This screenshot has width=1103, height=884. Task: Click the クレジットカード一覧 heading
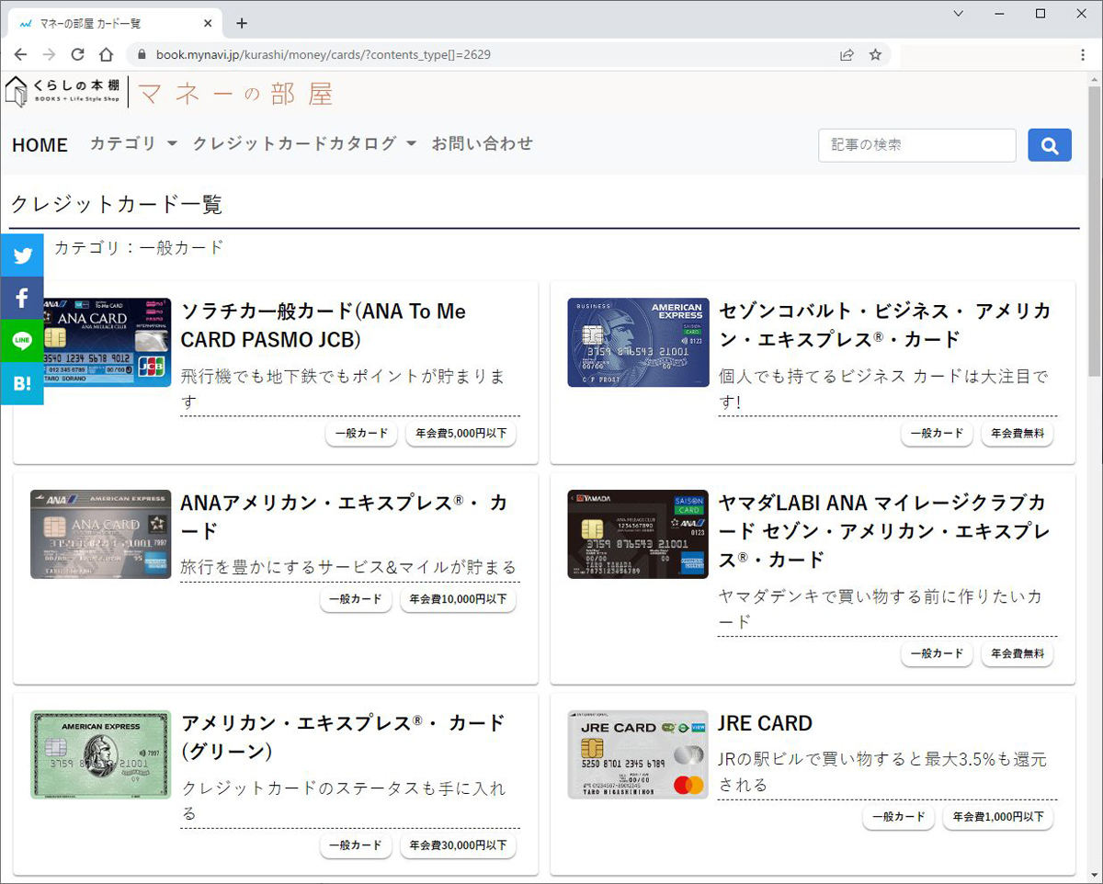117,204
